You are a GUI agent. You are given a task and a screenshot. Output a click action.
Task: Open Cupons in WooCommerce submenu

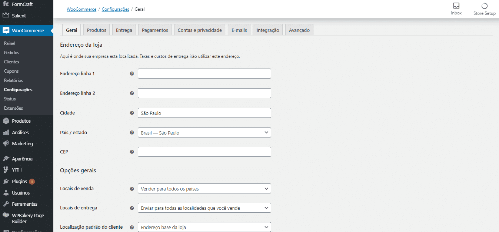pyautogui.click(x=11, y=71)
